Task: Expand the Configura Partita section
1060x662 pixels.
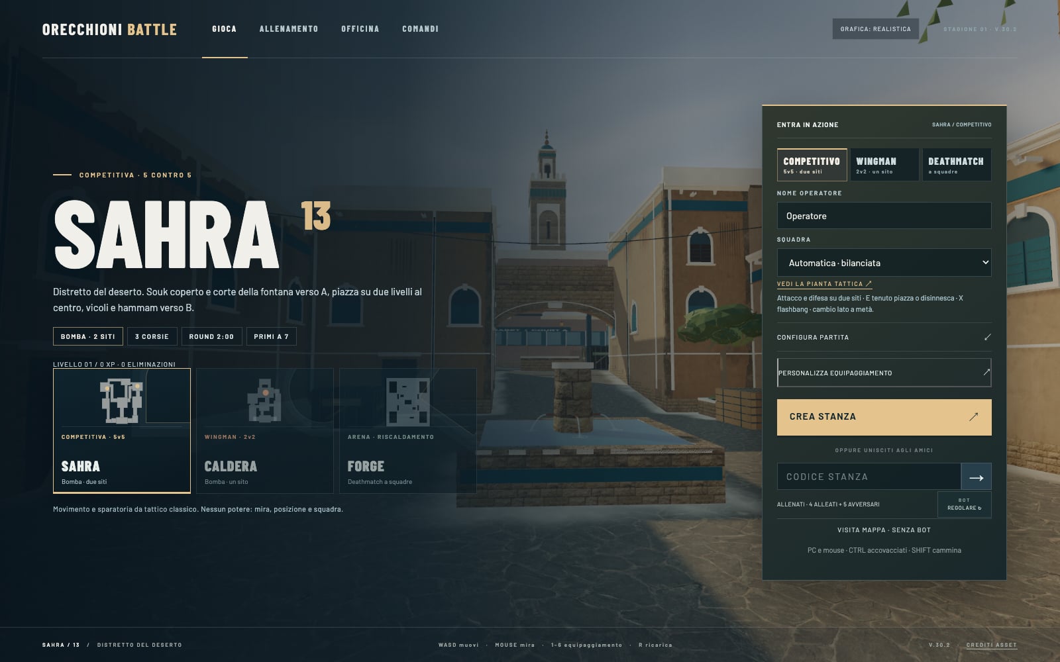Action: [x=884, y=337]
